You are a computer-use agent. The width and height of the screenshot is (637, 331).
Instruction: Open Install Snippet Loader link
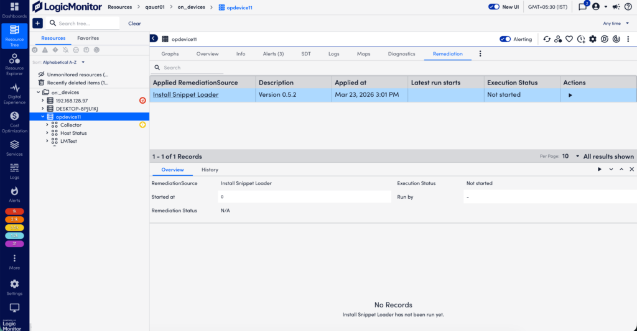pyautogui.click(x=185, y=94)
